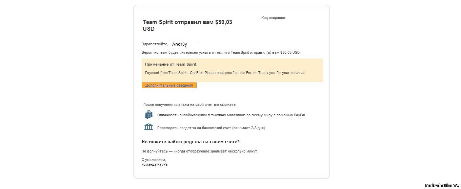The image size is (461, 189).
Task: Click the bank building icon
Action: [148, 127]
